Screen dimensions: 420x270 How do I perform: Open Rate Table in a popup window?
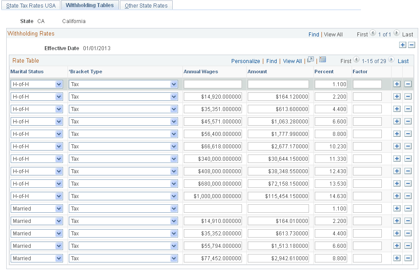coord(310,60)
